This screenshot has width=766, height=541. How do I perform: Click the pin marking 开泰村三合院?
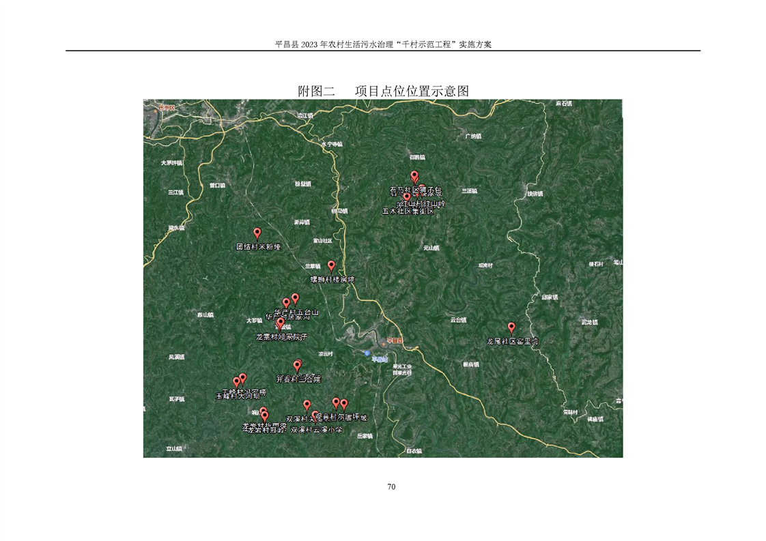click(x=297, y=366)
